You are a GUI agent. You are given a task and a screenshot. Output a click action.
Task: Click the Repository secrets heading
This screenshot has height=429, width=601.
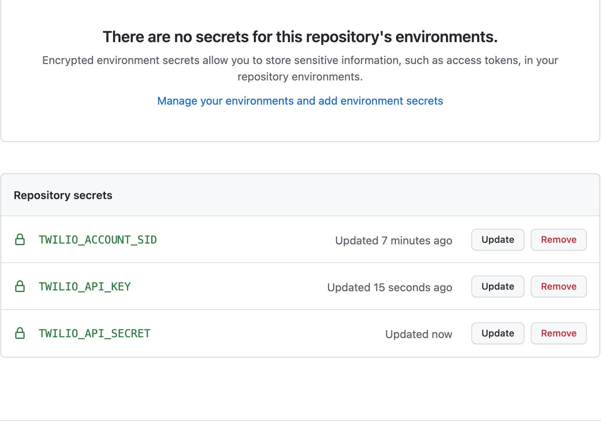click(63, 195)
